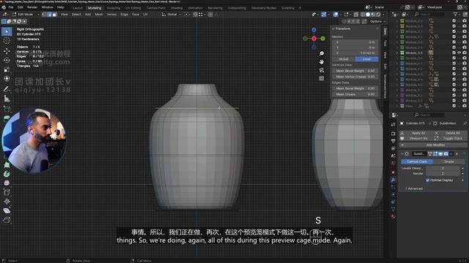Switch to the Shading workspace tab
Image resolution: width=469 pixels, height=263 pixels.
[x=177, y=8]
